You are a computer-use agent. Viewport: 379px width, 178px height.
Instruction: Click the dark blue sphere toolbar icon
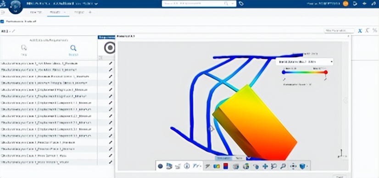(160, 166)
